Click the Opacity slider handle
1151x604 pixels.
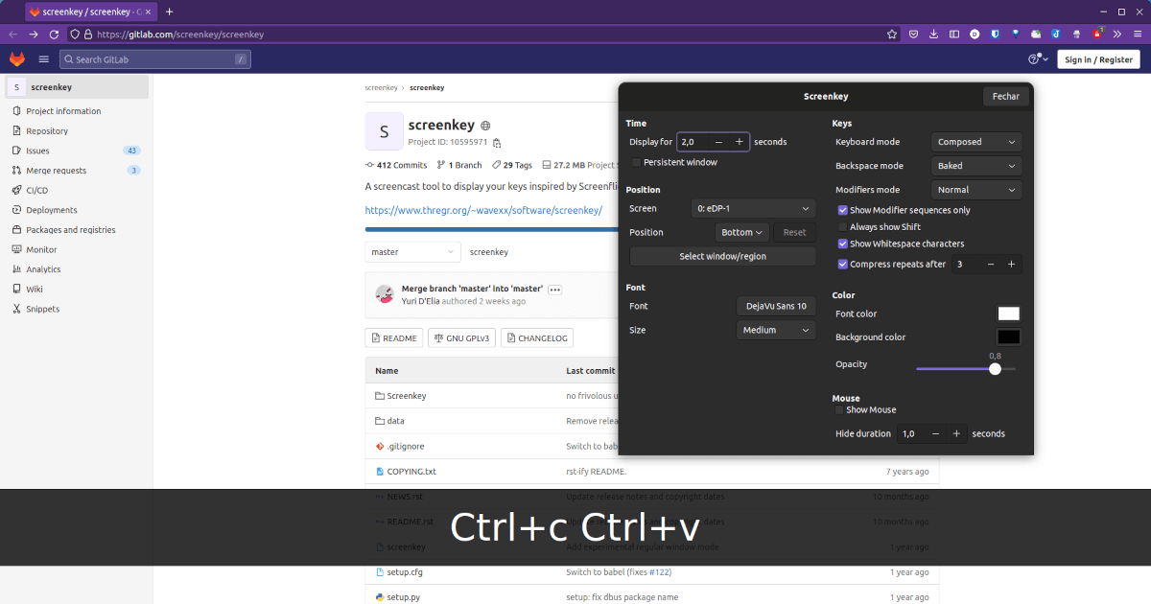(995, 369)
